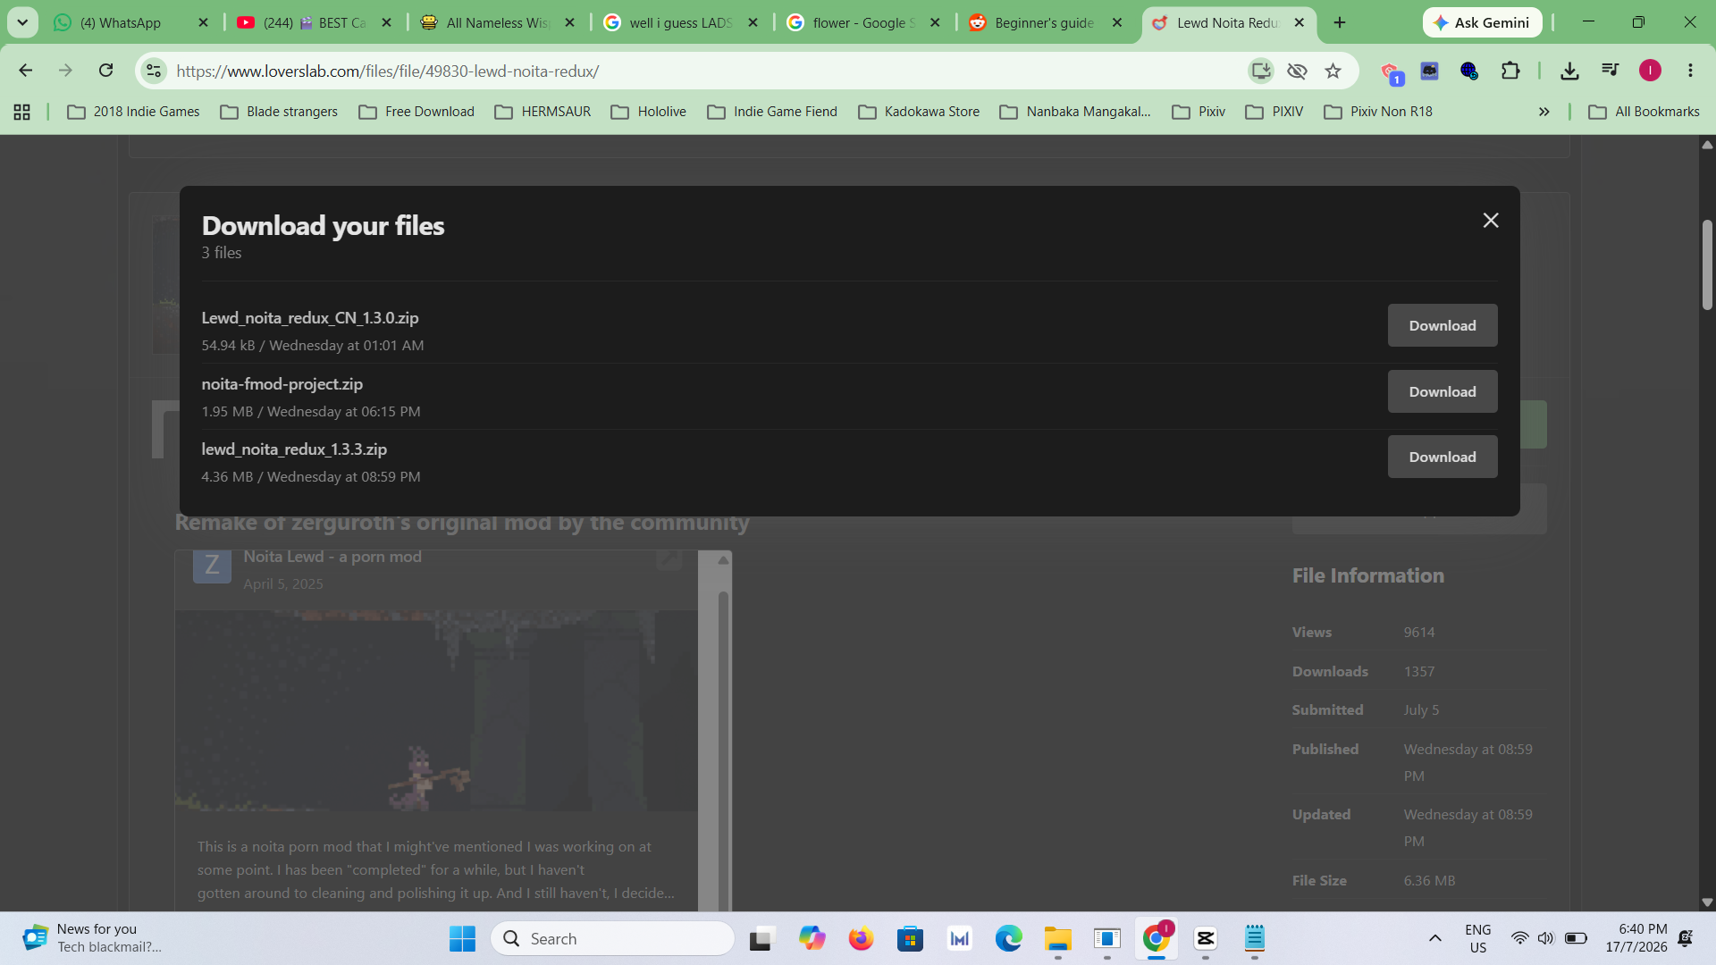The image size is (1716, 965).
Task: Download noita-fmod-project.zip file
Action: pyautogui.click(x=1442, y=391)
